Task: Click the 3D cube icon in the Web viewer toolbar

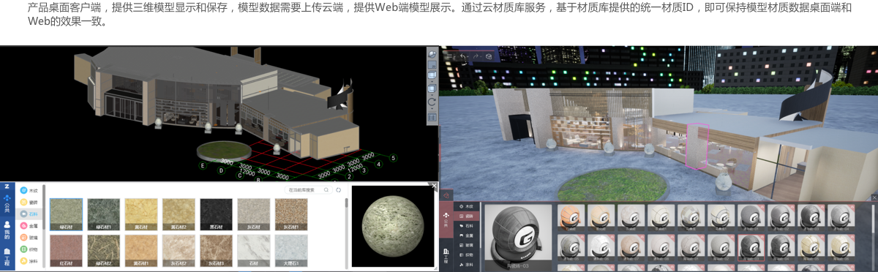Action: click(489, 56)
